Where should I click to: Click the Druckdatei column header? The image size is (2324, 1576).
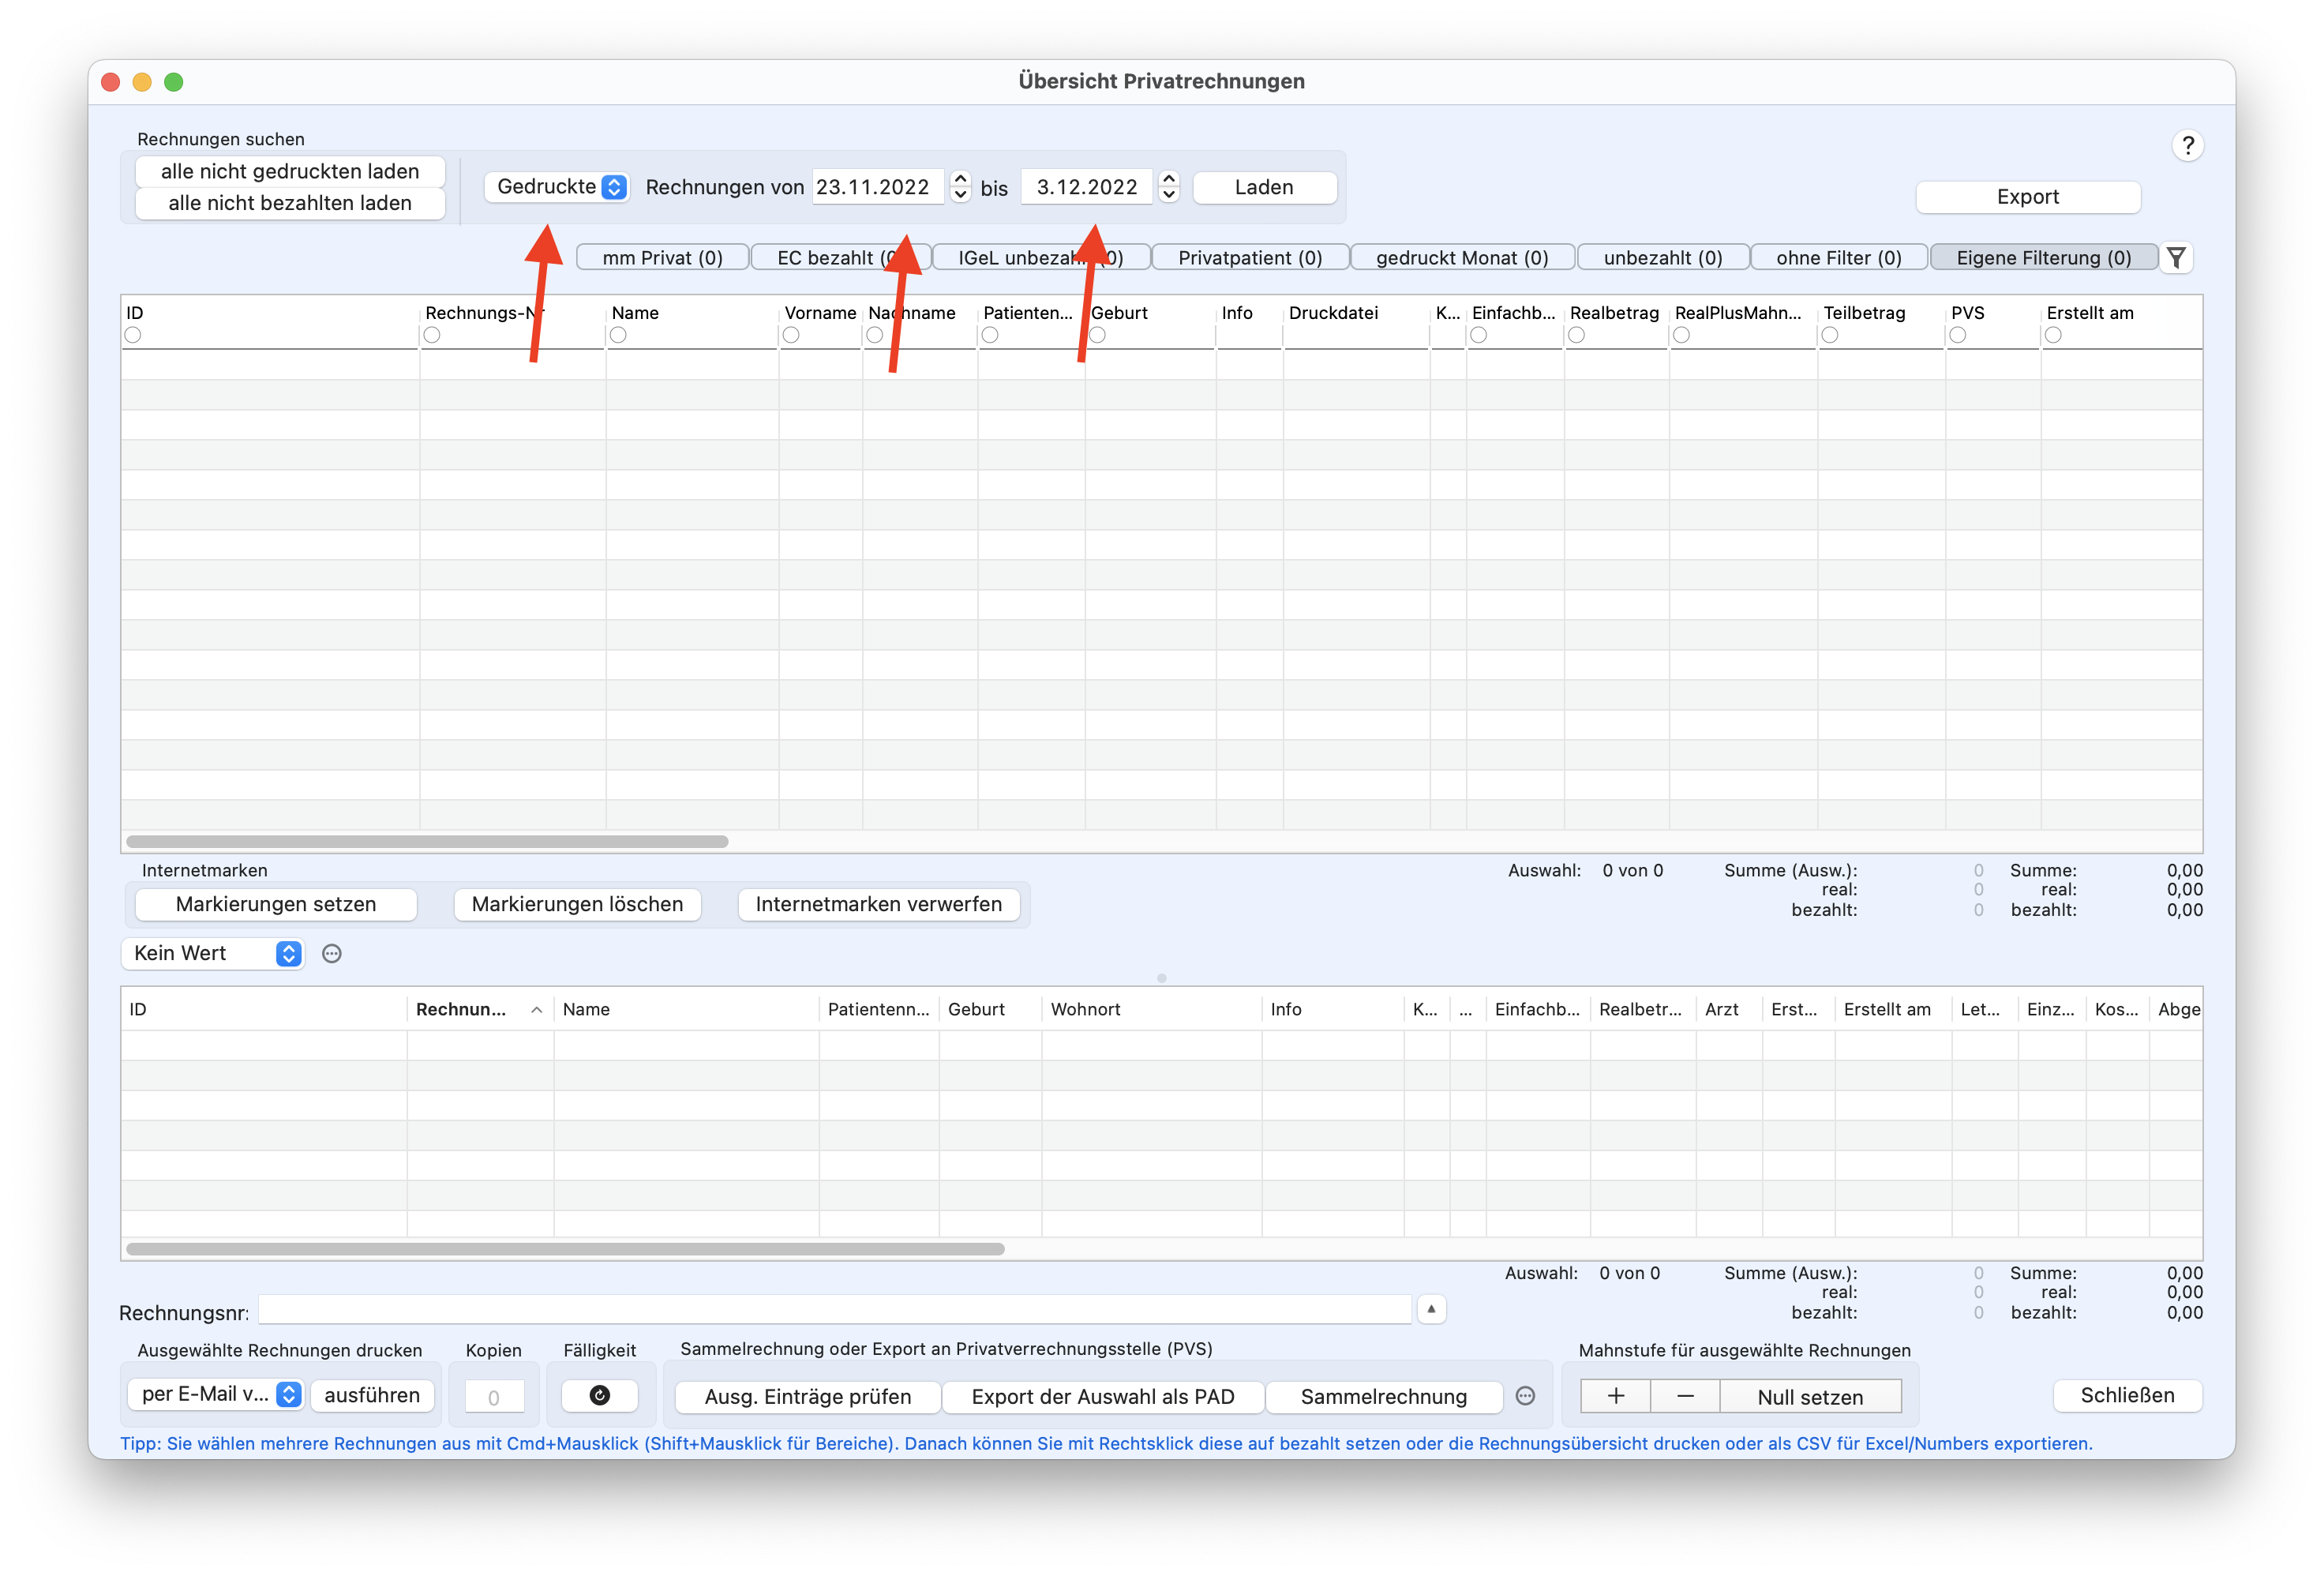click(1333, 313)
